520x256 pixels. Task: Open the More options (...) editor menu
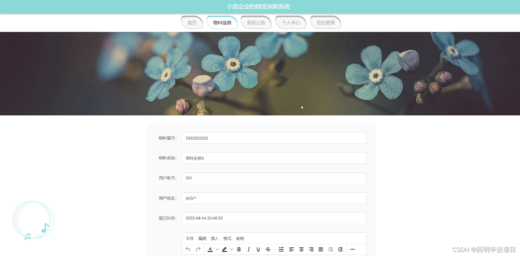(x=352, y=249)
